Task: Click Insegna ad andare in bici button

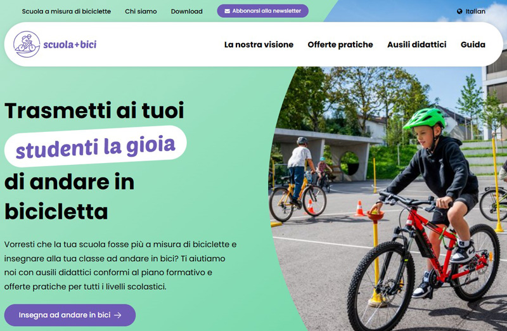Action: point(70,315)
